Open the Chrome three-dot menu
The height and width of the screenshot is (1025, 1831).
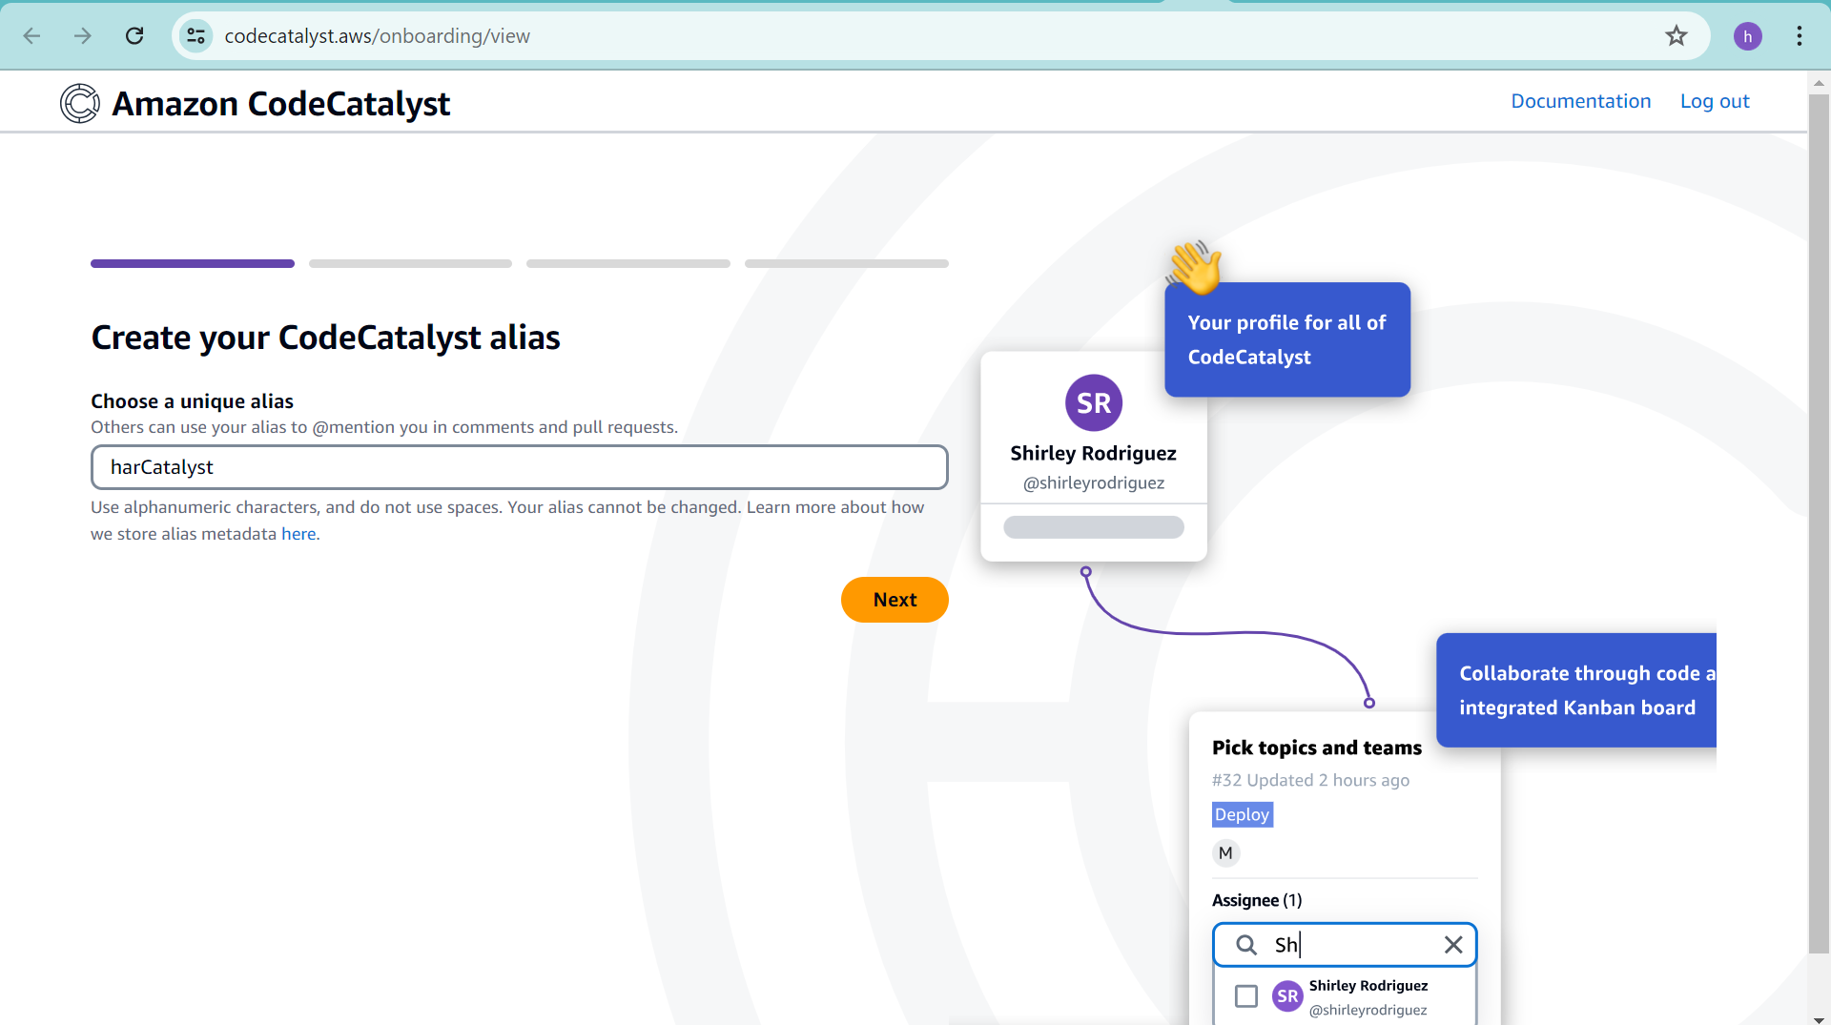(x=1799, y=35)
